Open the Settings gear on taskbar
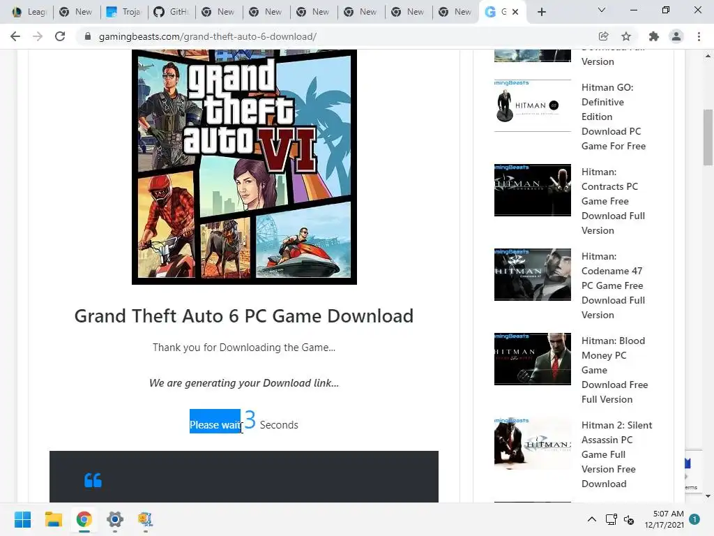714x536 pixels. 115,519
